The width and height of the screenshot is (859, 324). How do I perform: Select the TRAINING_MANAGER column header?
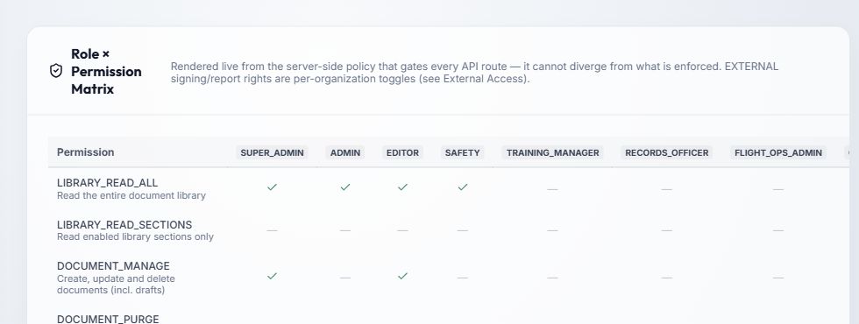[x=552, y=152]
